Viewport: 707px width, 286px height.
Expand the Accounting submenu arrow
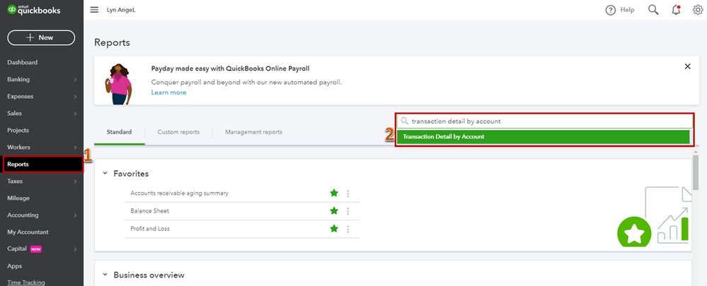75,215
